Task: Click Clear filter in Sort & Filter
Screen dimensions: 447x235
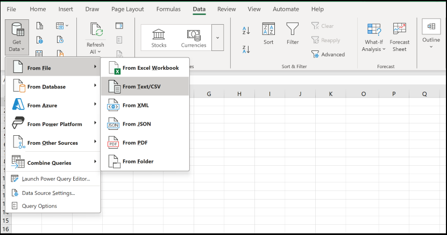Action: point(322,26)
